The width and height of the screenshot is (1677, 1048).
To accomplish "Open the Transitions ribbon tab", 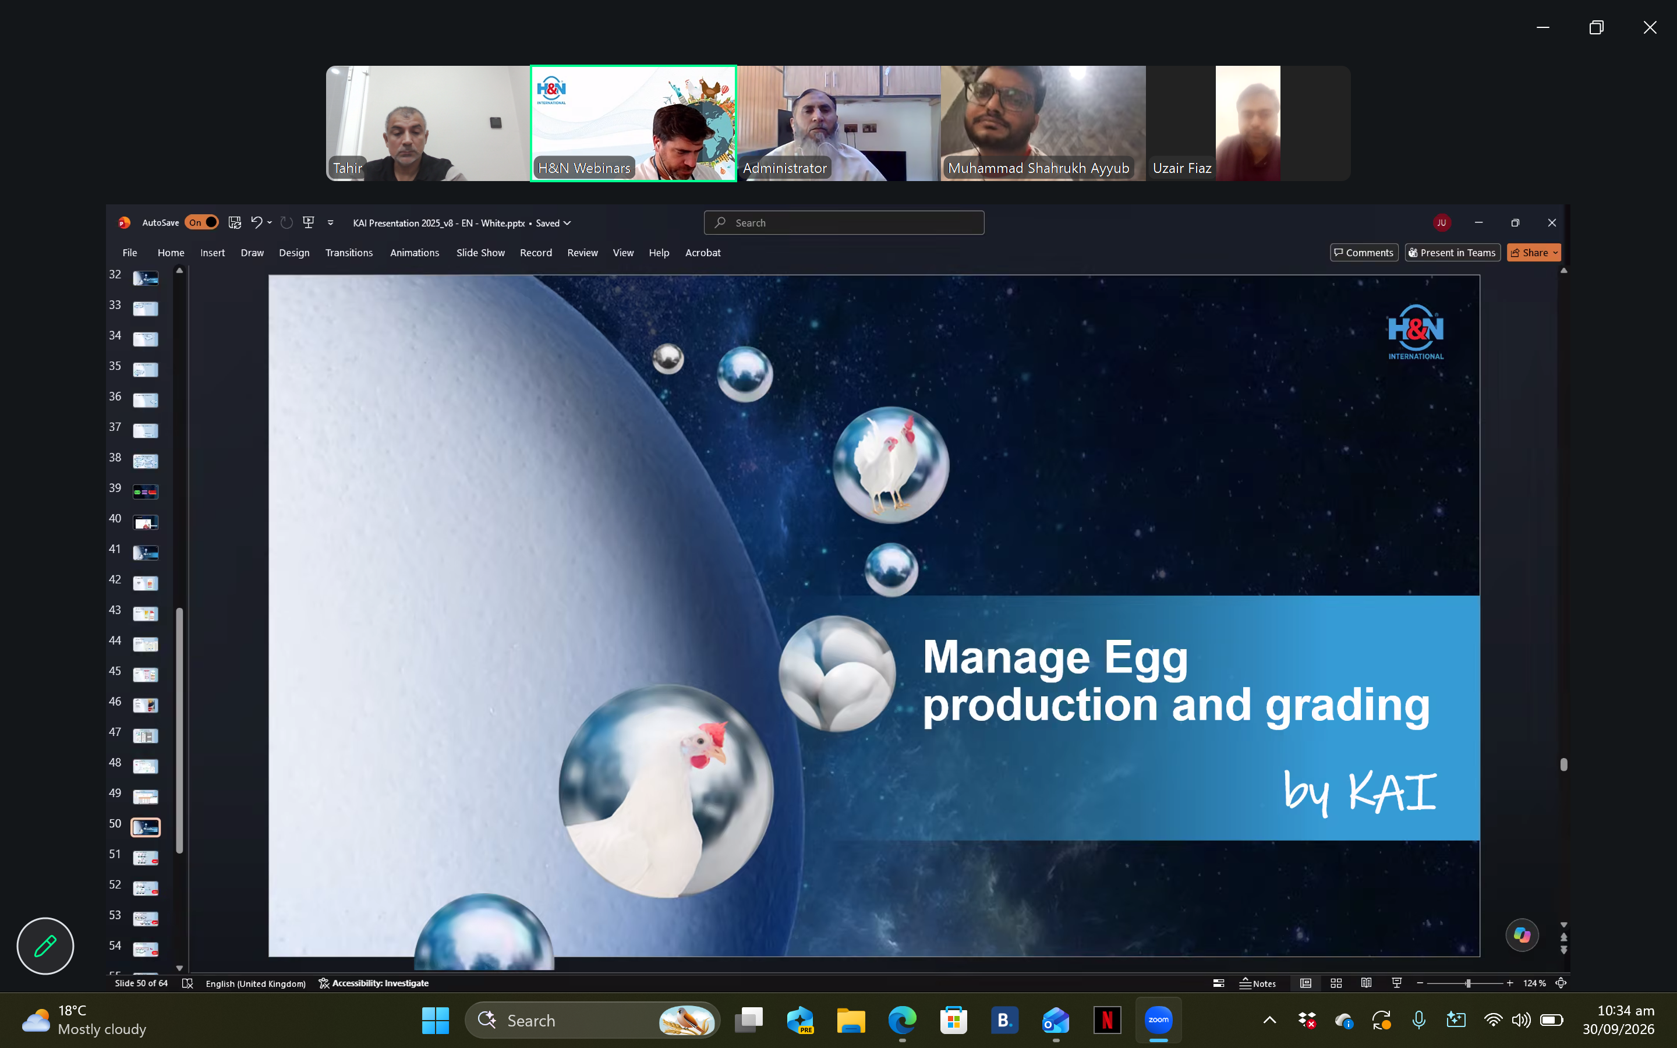I will (349, 252).
